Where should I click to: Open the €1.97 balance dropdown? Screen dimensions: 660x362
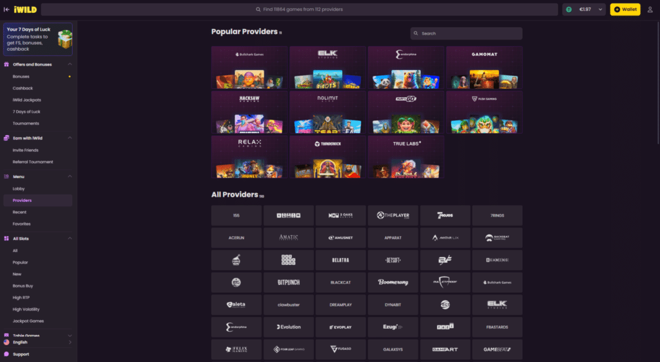point(584,9)
